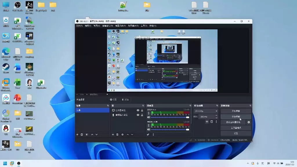Open virtual camera settings gear in Controls
Viewport: 297px width, 167px height.
tap(249, 122)
